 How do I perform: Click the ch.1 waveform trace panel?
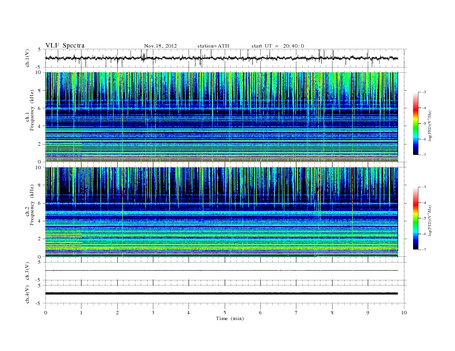click(226, 58)
